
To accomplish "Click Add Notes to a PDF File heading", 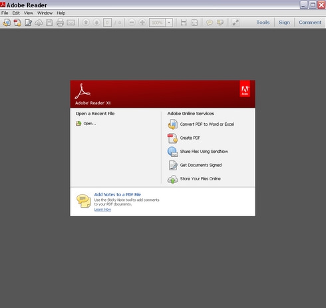I will (x=118, y=194).
